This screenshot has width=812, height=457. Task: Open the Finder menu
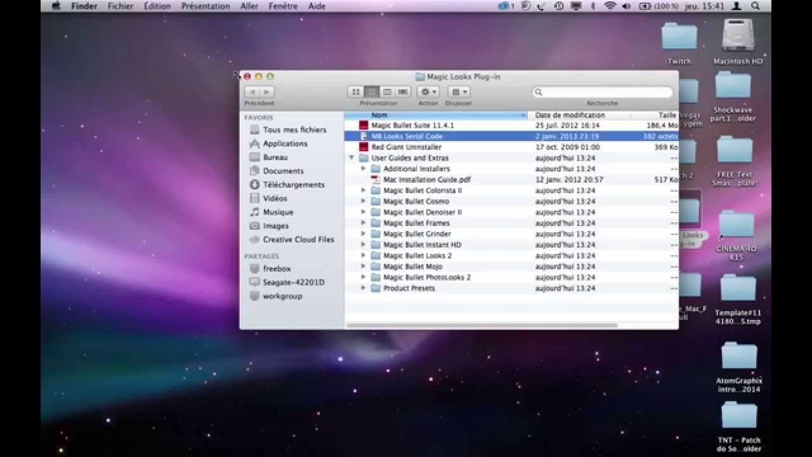(84, 6)
